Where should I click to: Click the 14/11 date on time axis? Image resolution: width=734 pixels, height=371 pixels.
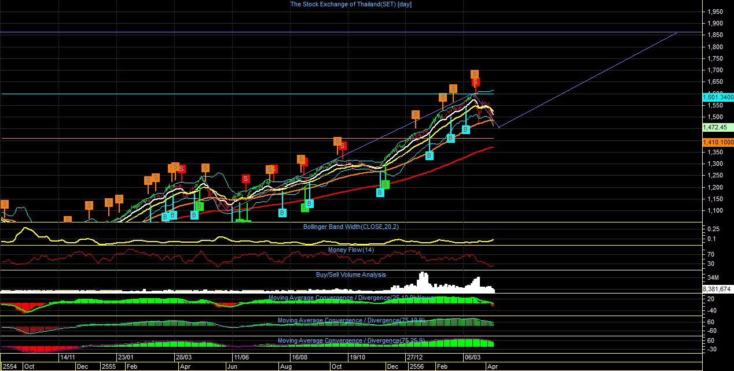click(x=68, y=357)
